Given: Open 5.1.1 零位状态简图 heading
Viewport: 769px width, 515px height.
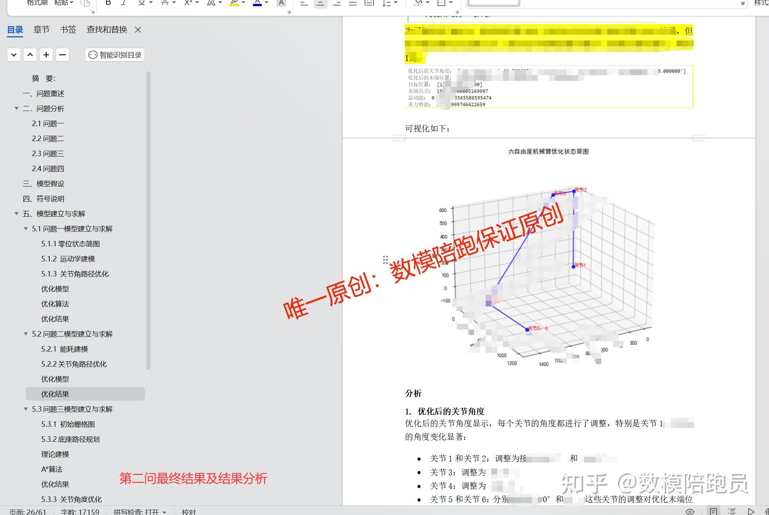Looking at the screenshot, I should pos(71,244).
